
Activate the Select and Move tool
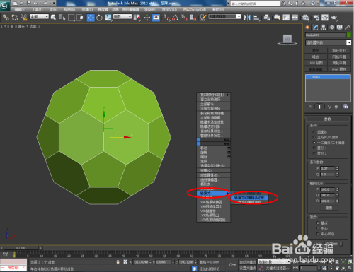pos(91,18)
